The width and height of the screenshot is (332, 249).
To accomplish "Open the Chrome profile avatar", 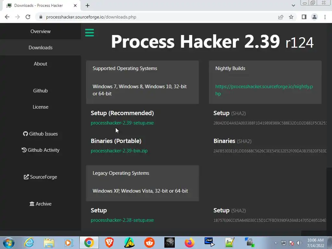I will coord(314,17).
